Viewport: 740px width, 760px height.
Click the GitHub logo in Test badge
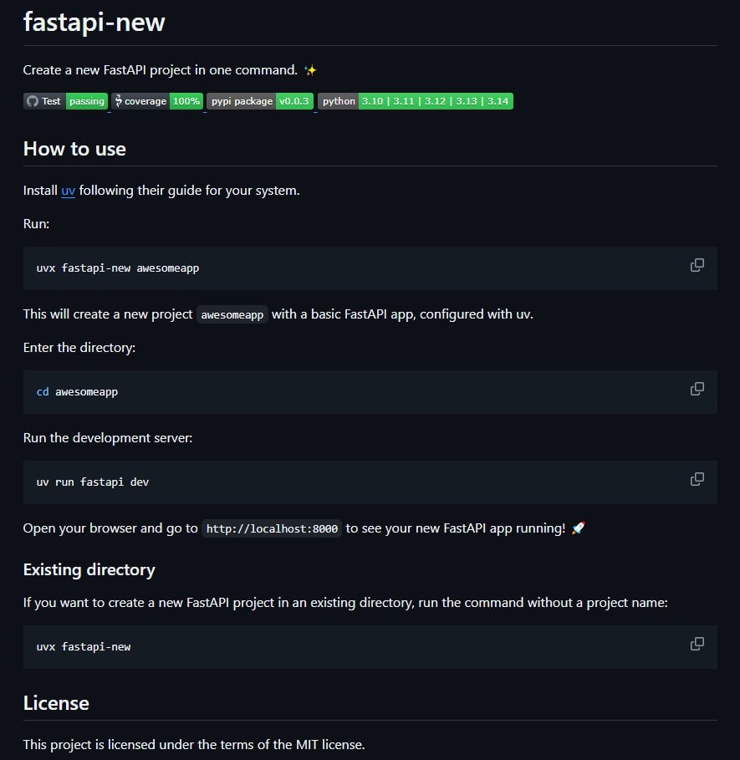pyautogui.click(x=33, y=101)
